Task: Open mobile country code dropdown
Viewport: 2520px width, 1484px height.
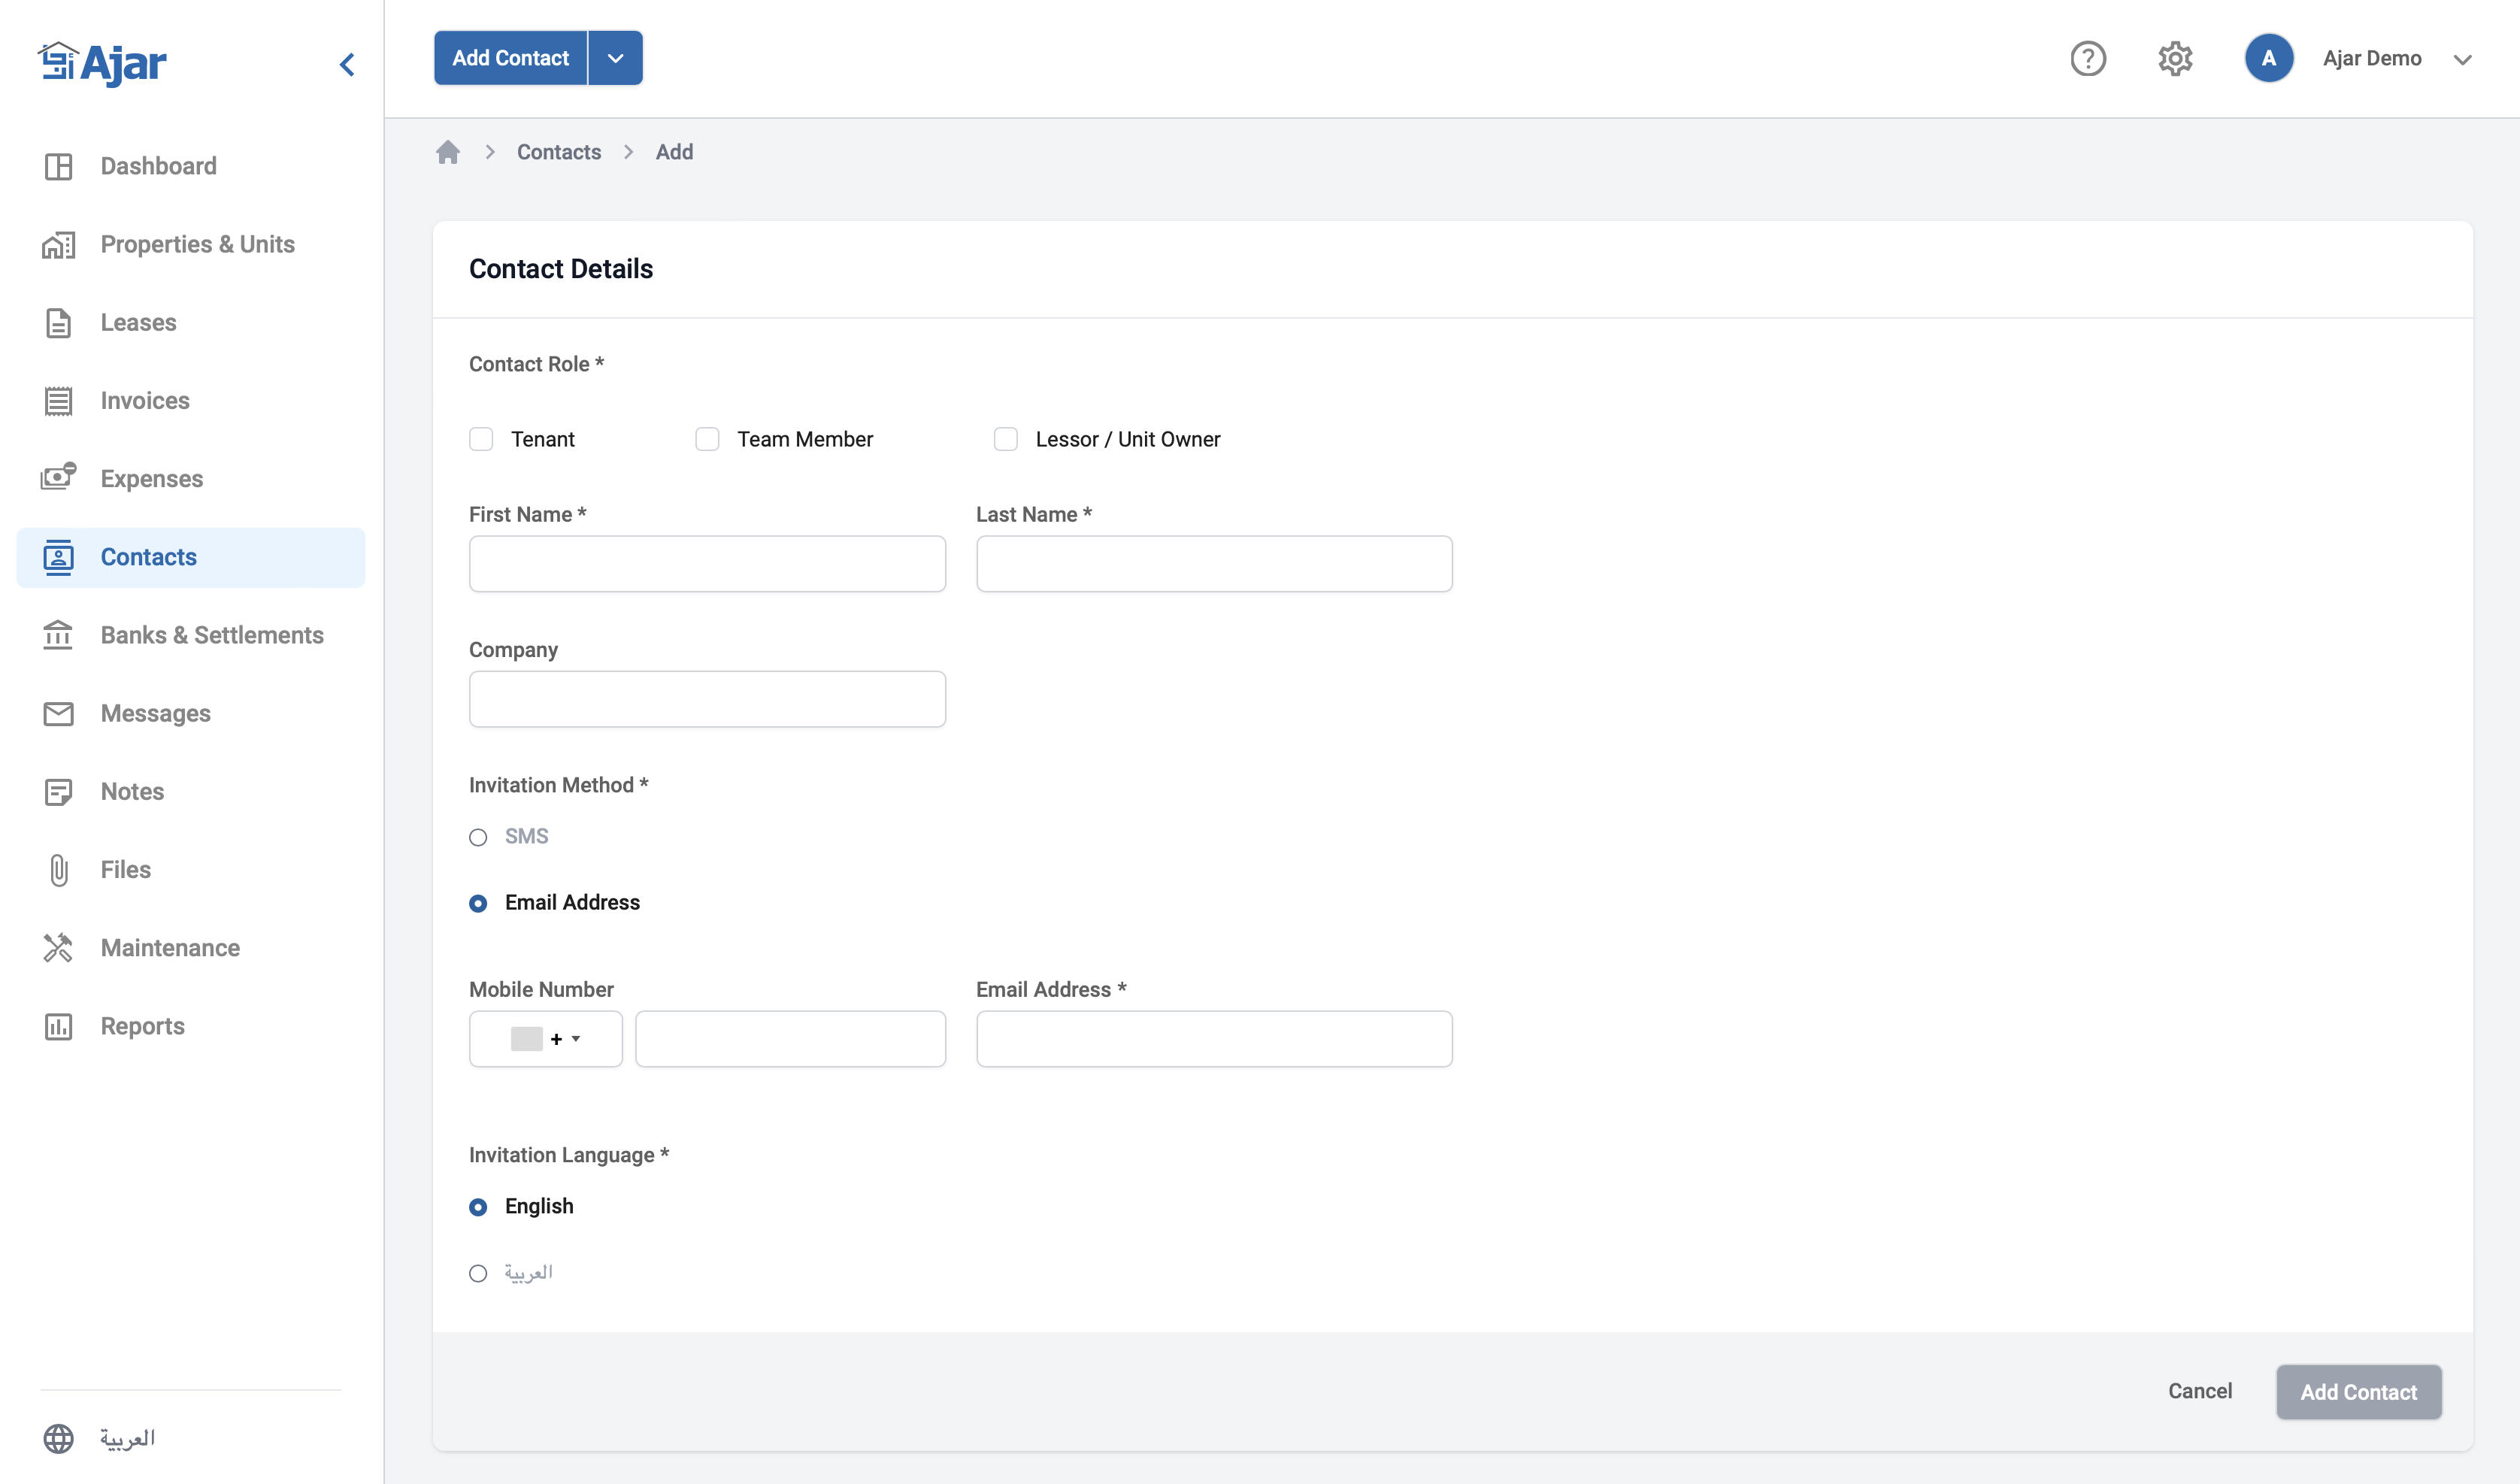Action: (x=545, y=1039)
